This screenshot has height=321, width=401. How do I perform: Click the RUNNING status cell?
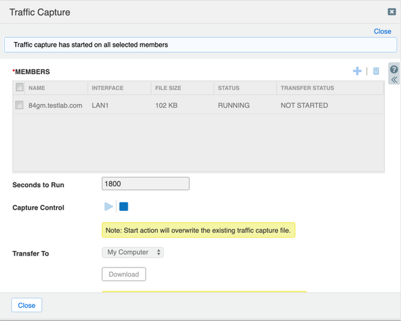[234, 105]
